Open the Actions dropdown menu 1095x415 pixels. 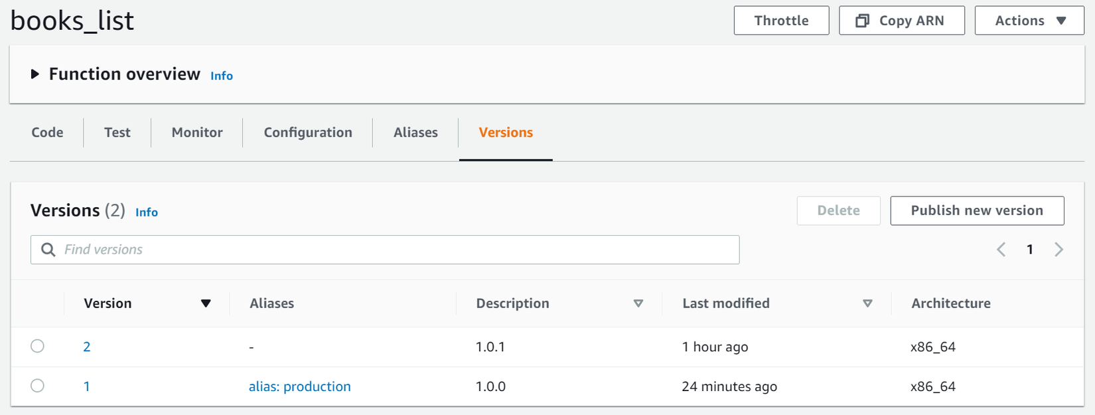[1029, 21]
